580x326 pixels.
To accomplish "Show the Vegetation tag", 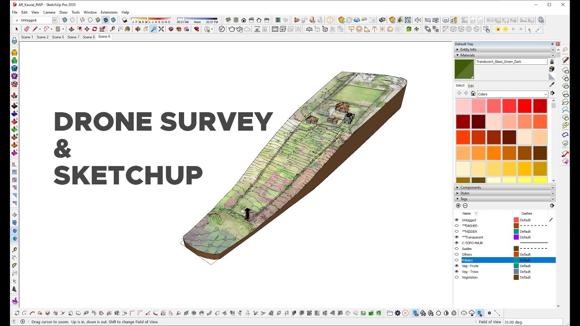I will coord(457,277).
